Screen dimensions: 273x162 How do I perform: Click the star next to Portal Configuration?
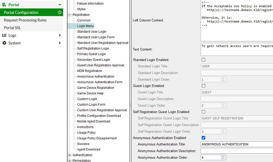[59, 12]
